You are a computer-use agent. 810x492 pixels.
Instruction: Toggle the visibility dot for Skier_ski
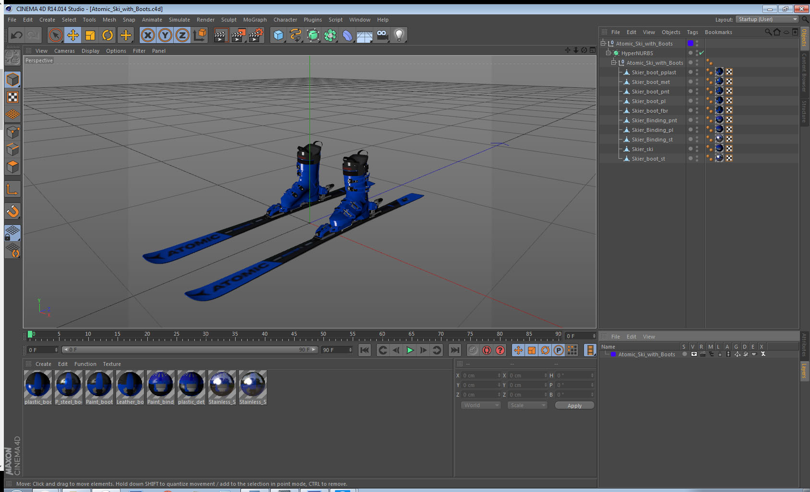pos(691,148)
